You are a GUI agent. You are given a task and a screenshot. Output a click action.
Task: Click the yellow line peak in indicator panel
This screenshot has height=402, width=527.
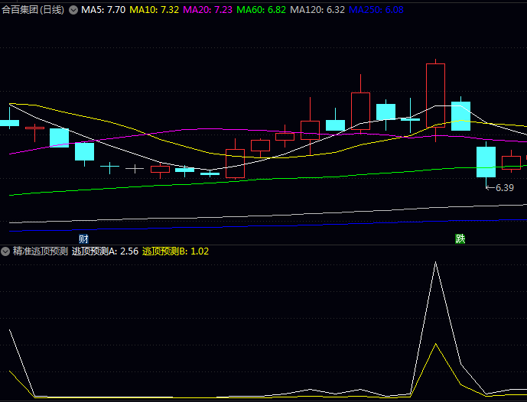(x=435, y=345)
